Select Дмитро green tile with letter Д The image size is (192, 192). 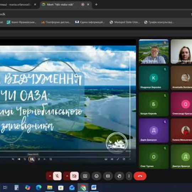coord(181,157)
